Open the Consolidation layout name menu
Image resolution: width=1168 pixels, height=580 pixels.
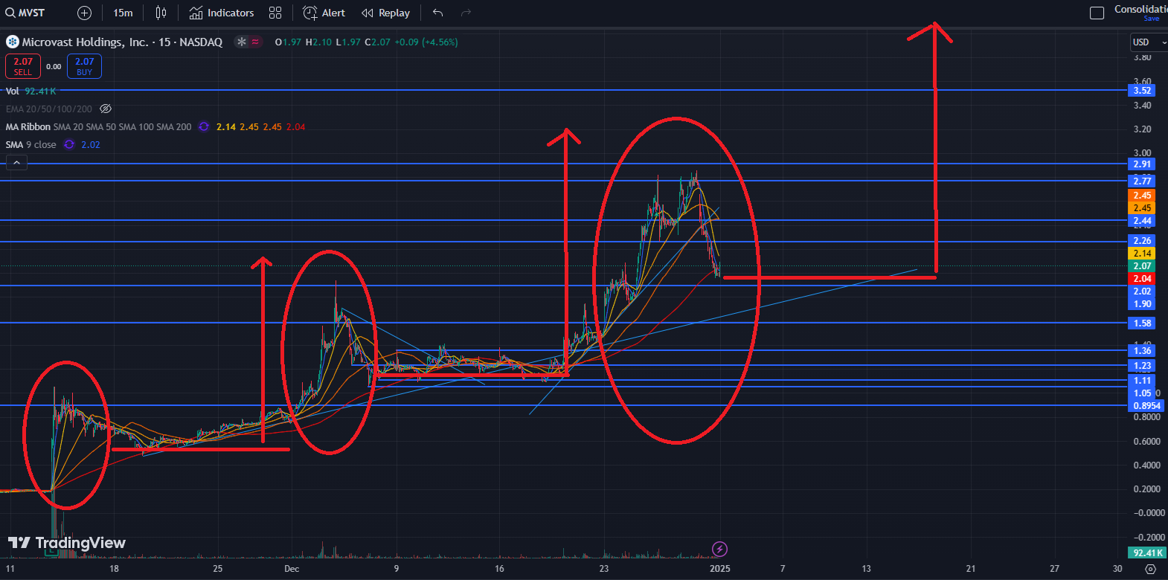1140,9
